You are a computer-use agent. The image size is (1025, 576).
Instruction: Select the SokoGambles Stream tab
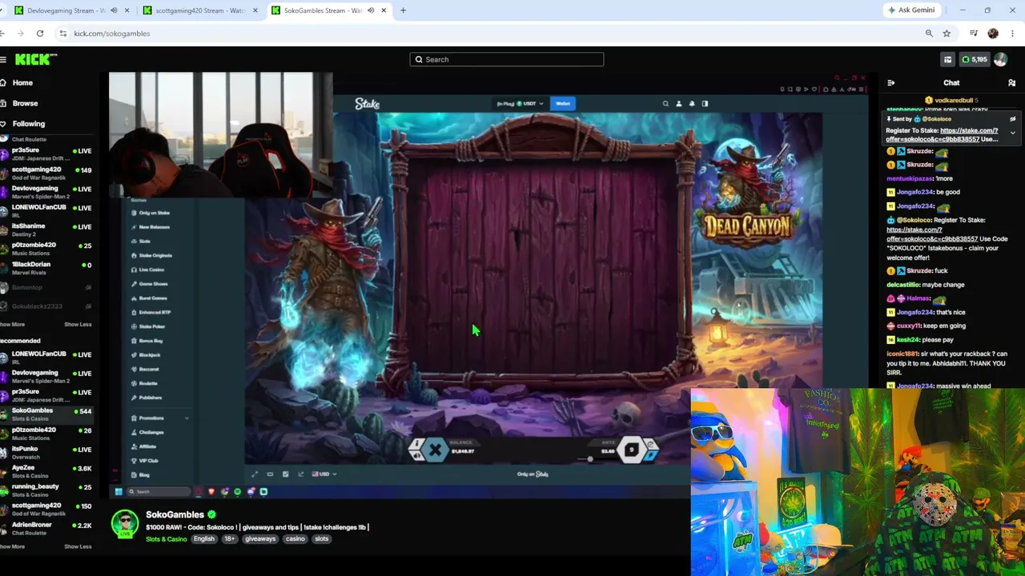(x=329, y=10)
